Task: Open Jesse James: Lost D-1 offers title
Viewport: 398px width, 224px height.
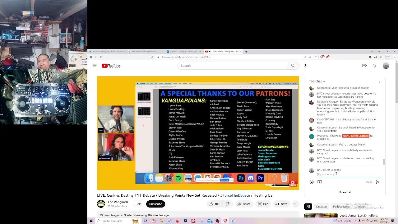Action: 359,216
